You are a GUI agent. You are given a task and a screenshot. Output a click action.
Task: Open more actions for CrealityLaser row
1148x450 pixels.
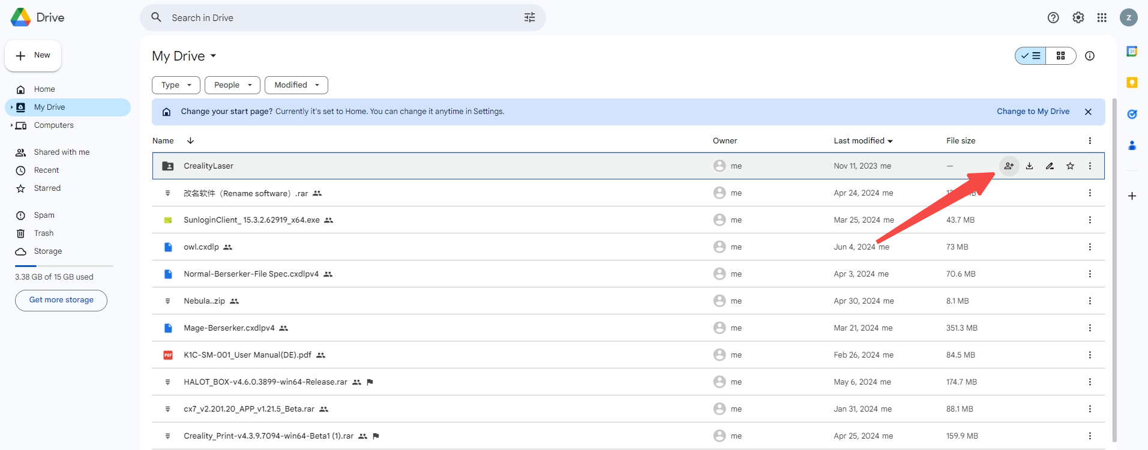[x=1090, y=166]
